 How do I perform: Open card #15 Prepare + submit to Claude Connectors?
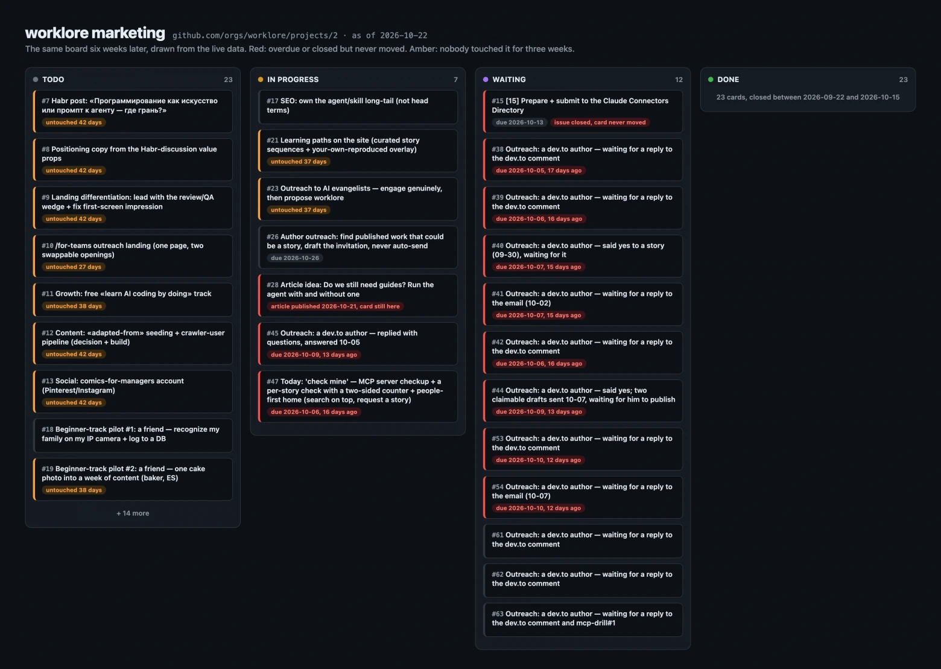(583, 112)
